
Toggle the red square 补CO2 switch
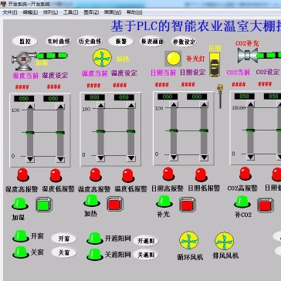[266, 205]
